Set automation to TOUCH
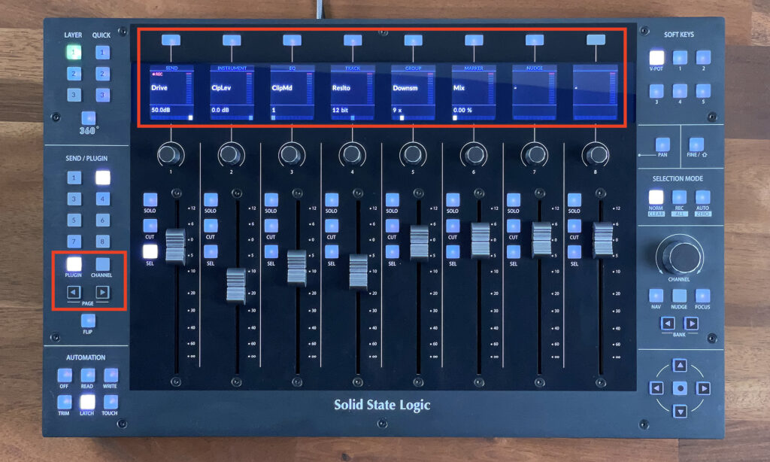Viewport: 770px width, 462px height. tap(111, 402)
